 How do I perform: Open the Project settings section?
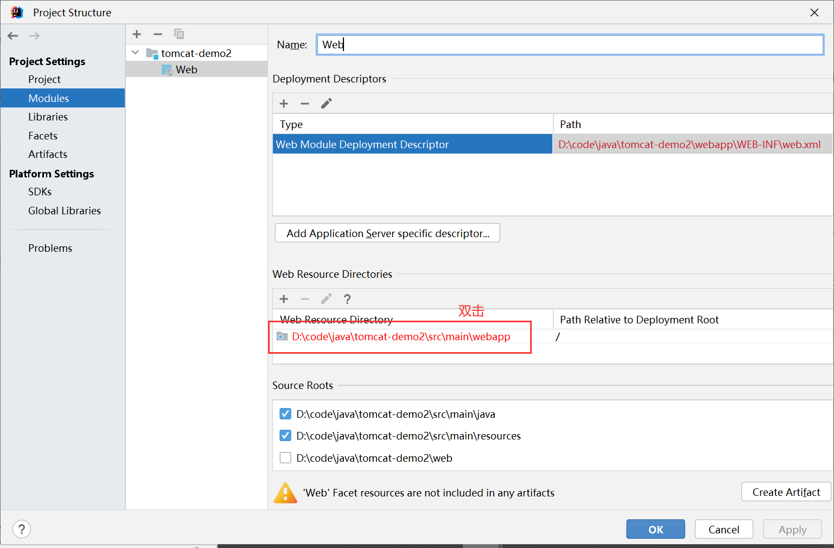44,79
